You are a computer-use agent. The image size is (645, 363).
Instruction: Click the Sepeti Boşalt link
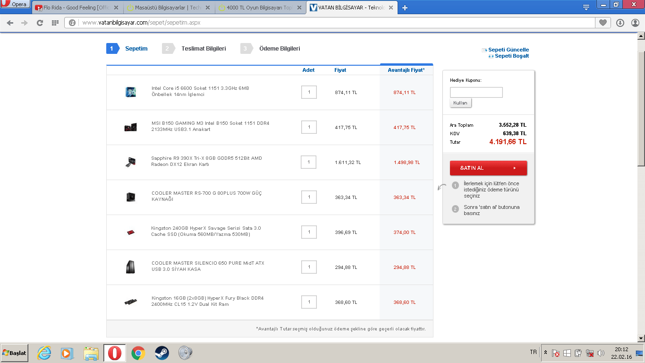point(512,56)
